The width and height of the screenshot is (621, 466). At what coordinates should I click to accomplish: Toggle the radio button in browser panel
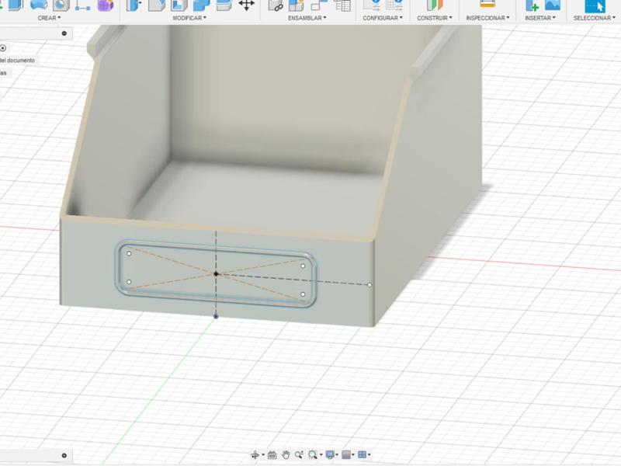coord(3,47)
